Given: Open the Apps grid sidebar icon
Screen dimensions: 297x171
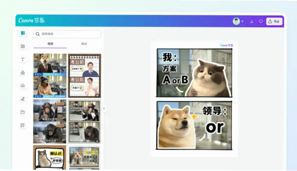Looking at the screenshot, I should click(23, 125).
